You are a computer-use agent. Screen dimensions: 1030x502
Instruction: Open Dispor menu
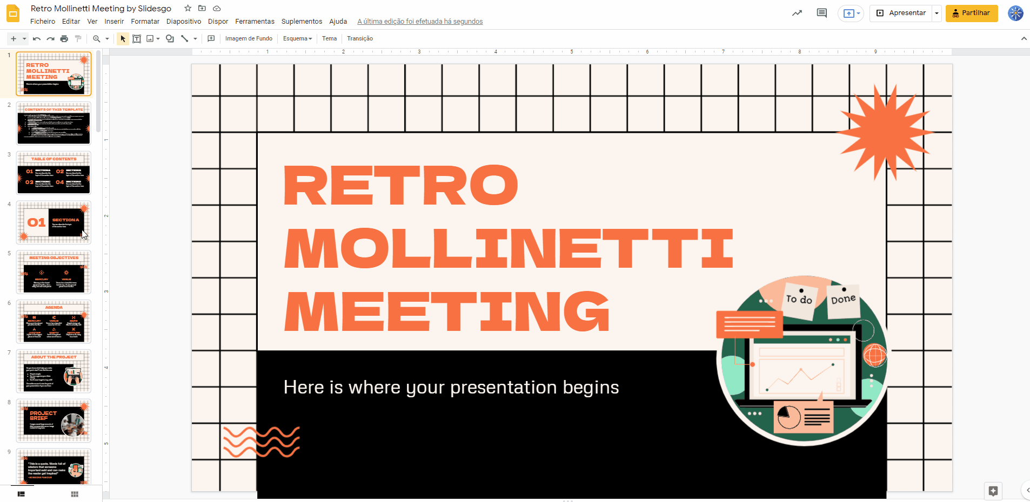[218, 22]
